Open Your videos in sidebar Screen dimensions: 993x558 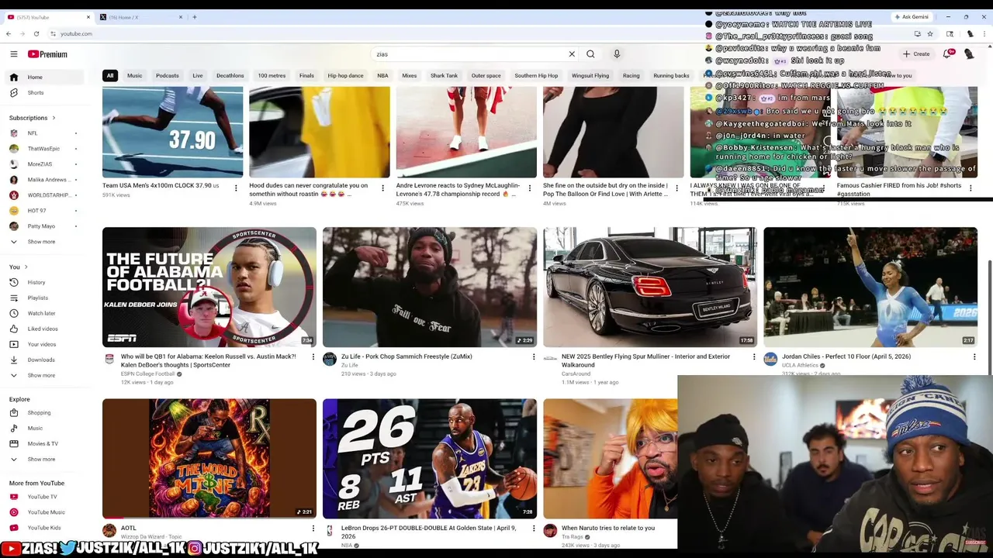point(42,344)
